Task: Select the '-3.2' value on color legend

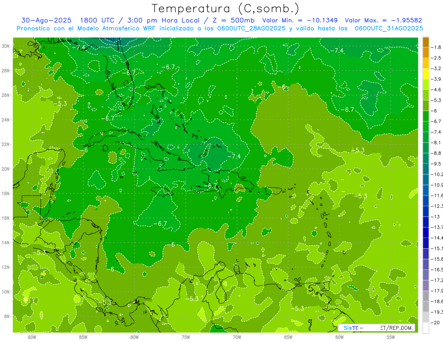Action: tap(436, 69)
